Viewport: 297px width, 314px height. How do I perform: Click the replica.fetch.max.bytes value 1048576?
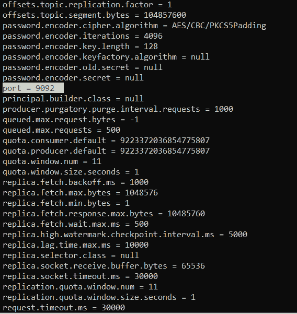pos(141,193)
